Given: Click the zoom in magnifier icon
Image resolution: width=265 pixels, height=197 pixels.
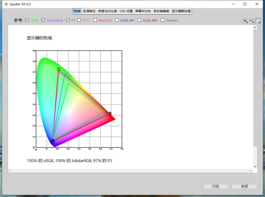Looking at the screenshot, I should 245,21.
